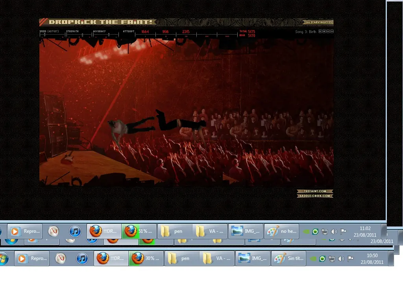Click network tray icon on 10:50 taskbar
The width and height of the screenshot is (403, 302).
(332, 259)
